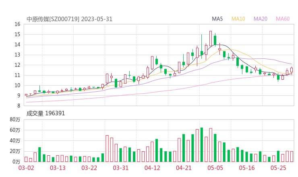Click the price axis label 15
This screenshot has height=177, width=298.
pos(17,34)
